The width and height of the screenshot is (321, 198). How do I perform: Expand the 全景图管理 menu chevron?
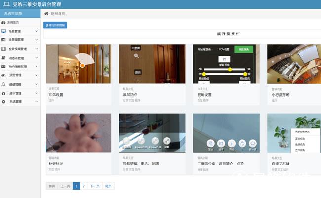[x=37, y=40]
